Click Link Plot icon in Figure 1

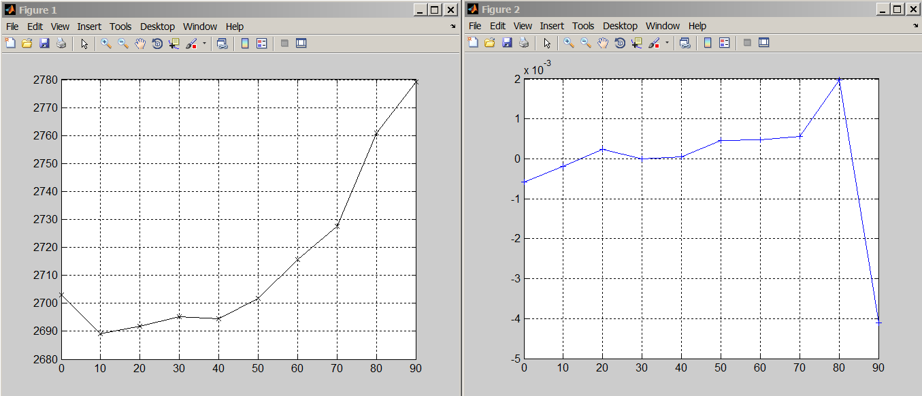click(x=222, y=43)
